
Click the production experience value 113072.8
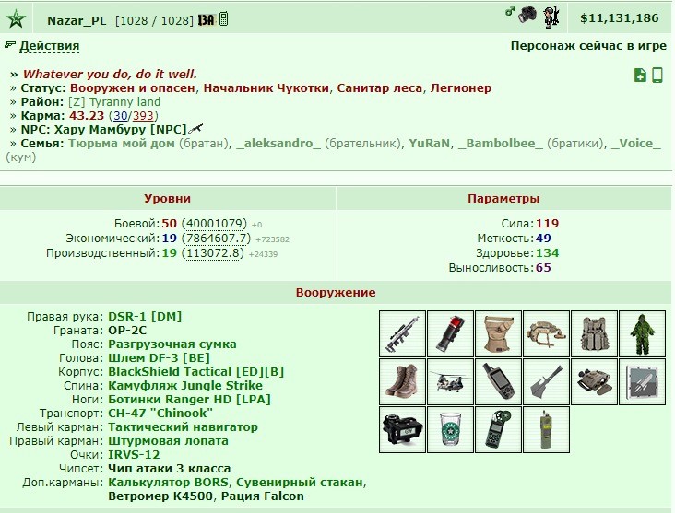[212, 253]
